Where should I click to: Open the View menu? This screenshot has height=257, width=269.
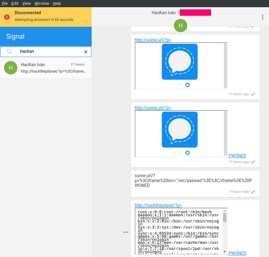click(27, 4)
